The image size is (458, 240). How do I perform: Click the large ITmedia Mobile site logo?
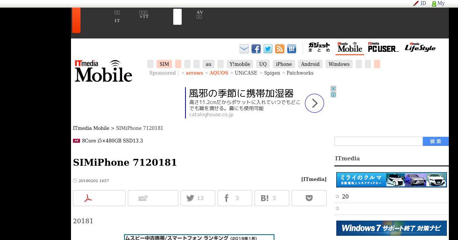coord(103,71)
